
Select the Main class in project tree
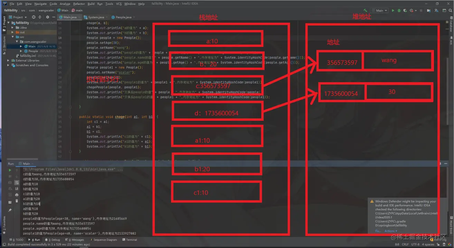tap(32, 46)
